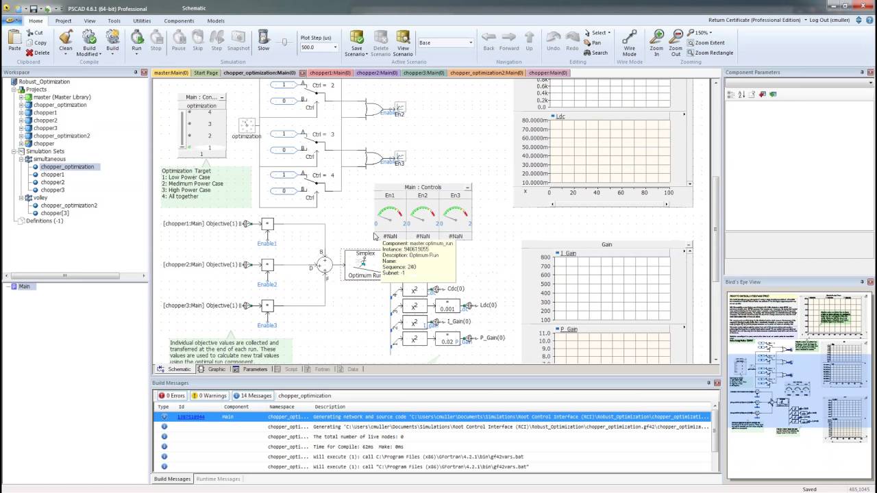This screenshot has width=877, height=493.
Task: Open the Models ribbon tab
Action: point(216,21)
